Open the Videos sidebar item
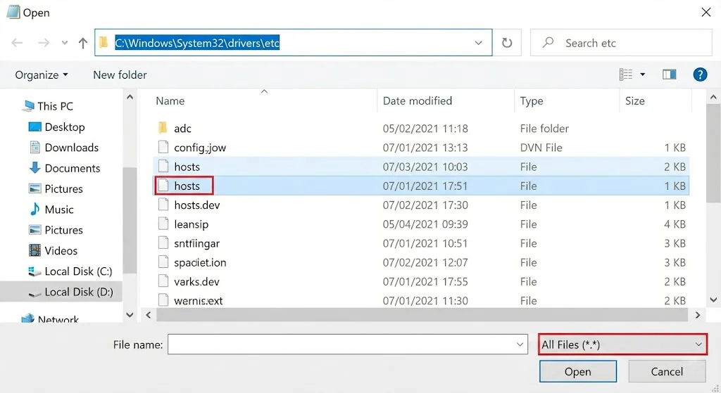721x393 pixels. 61,250
